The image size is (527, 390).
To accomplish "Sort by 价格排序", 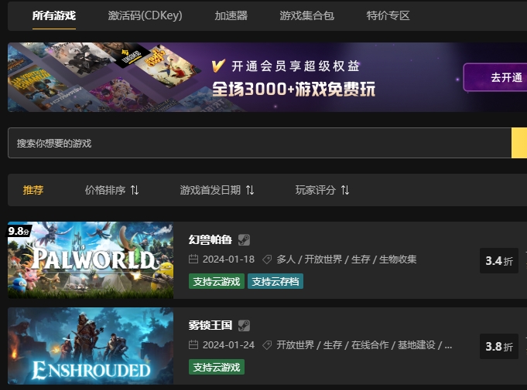I will [105, 190].
